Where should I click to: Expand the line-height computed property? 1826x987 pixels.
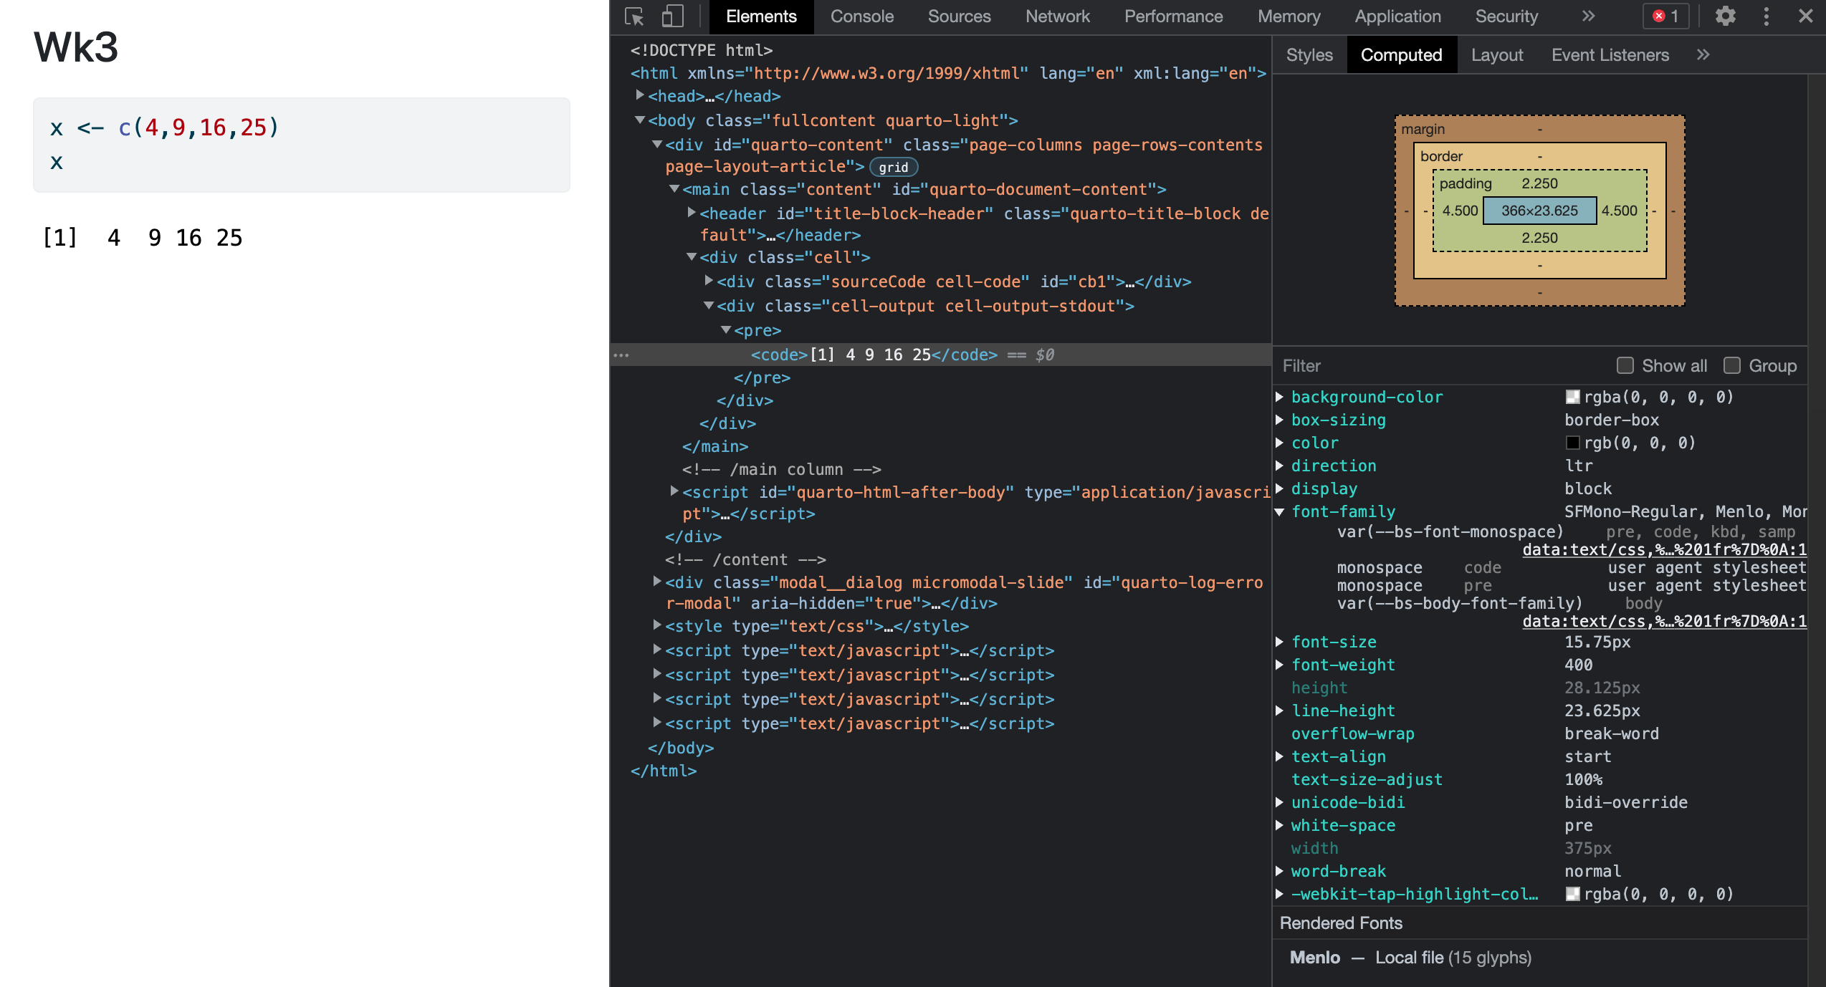(x=1280, y=711)
